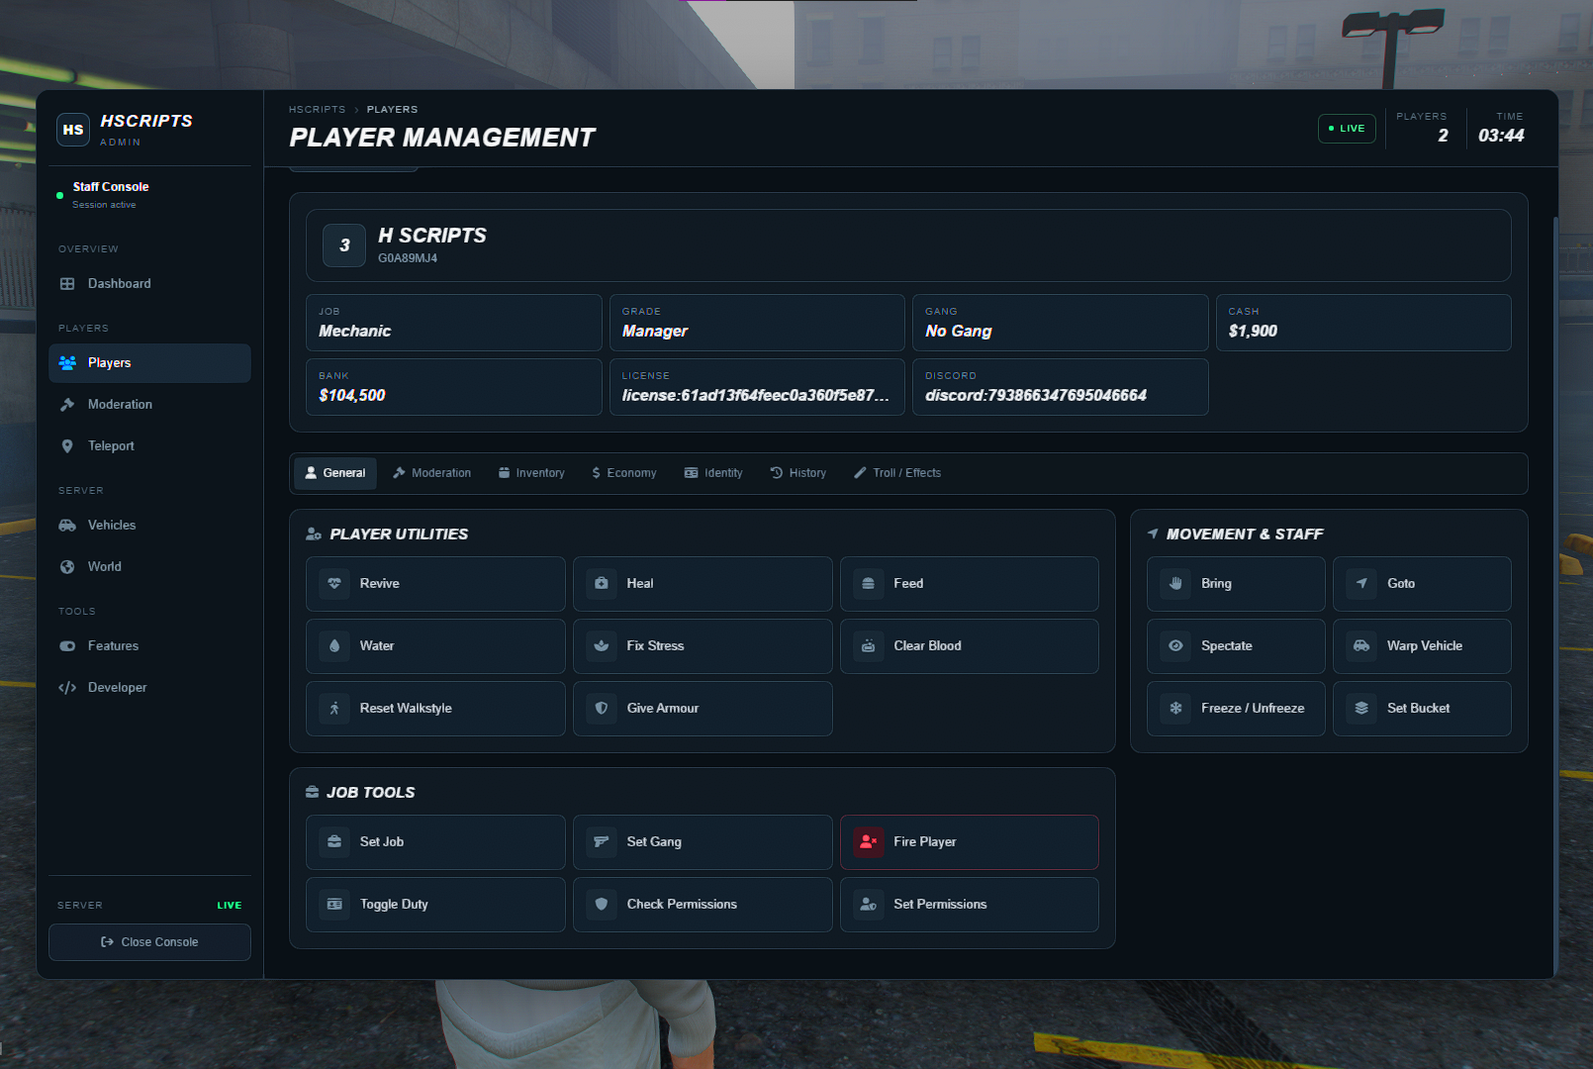Viewport: 1593px width, 1069px height.
Task: Click the discord ID value
Action: coord(1036,396)
